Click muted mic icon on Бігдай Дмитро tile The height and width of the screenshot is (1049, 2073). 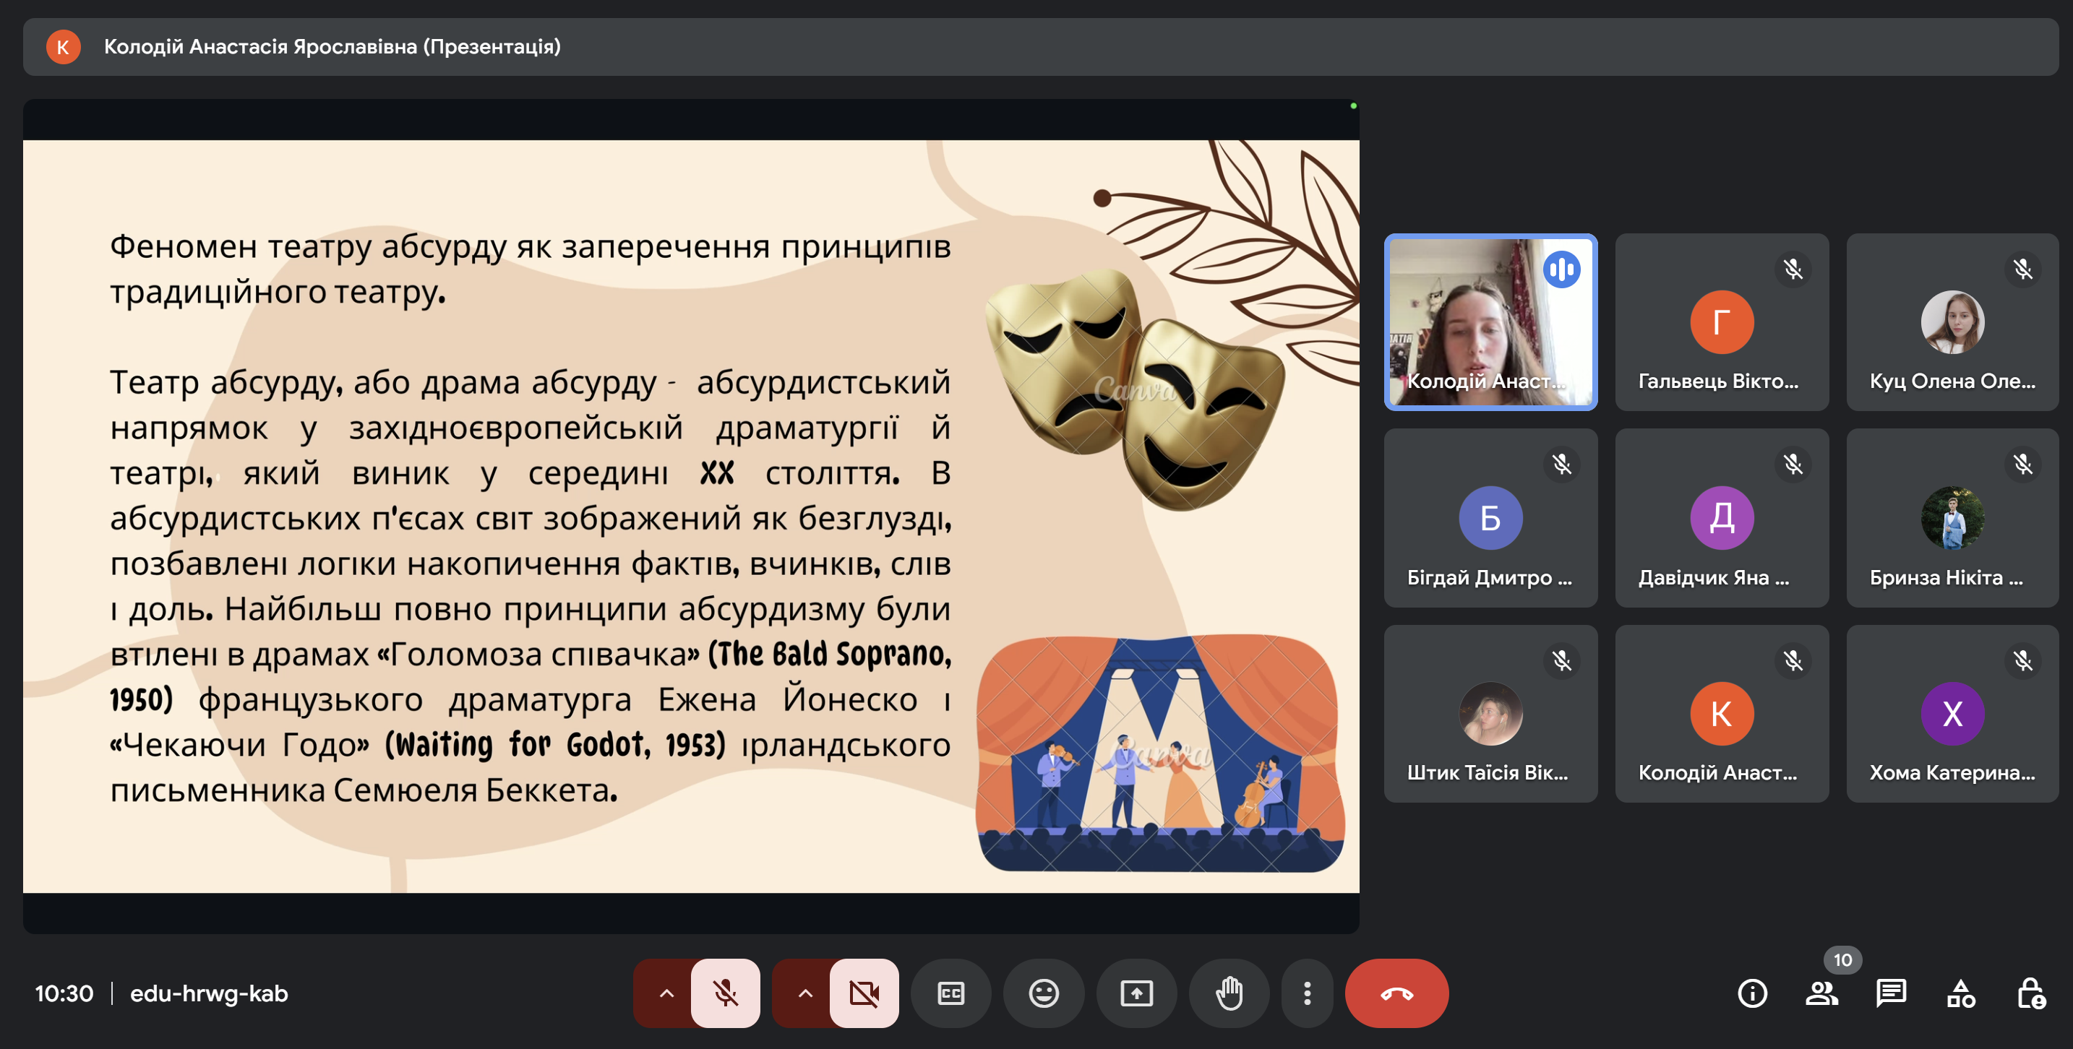pyautogui.click(x=1561, y=464)
